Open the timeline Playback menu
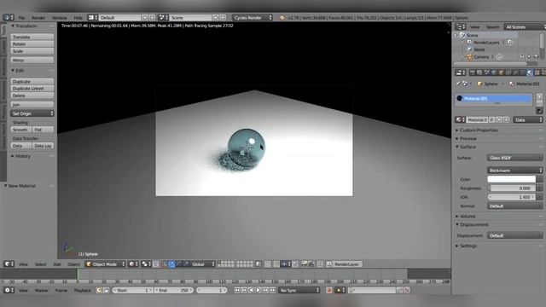Image resolution: width=546 pixels, height=307 pixels. [82, 291]
